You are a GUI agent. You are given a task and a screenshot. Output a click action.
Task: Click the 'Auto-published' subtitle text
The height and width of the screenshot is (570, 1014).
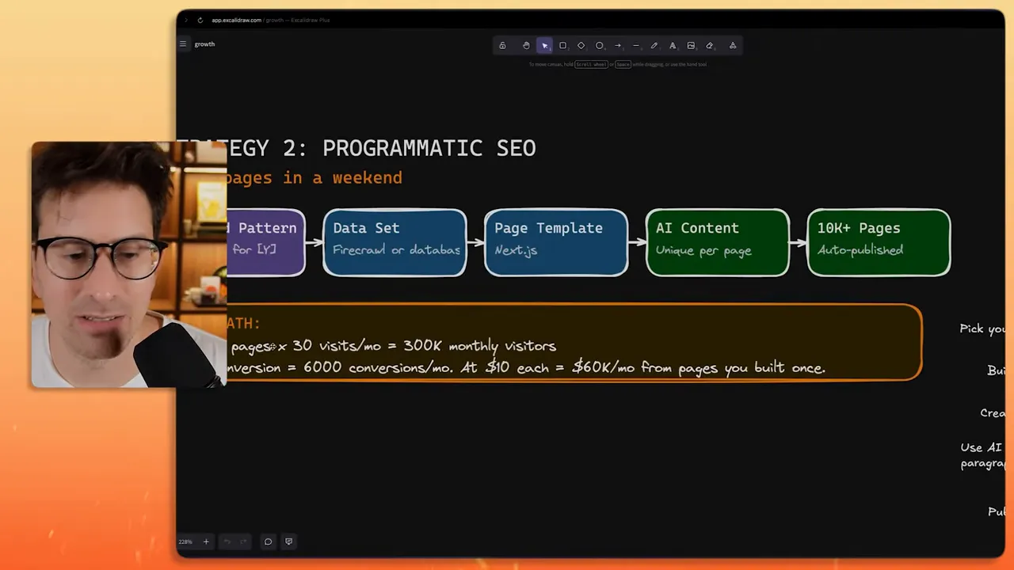[x=860, y=250]
